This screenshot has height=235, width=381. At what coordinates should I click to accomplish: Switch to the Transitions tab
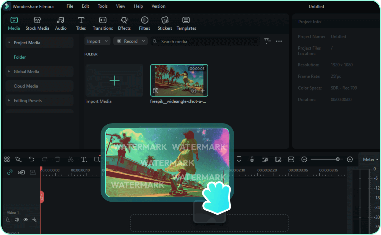pyautogui.click(x=103, y=23)
